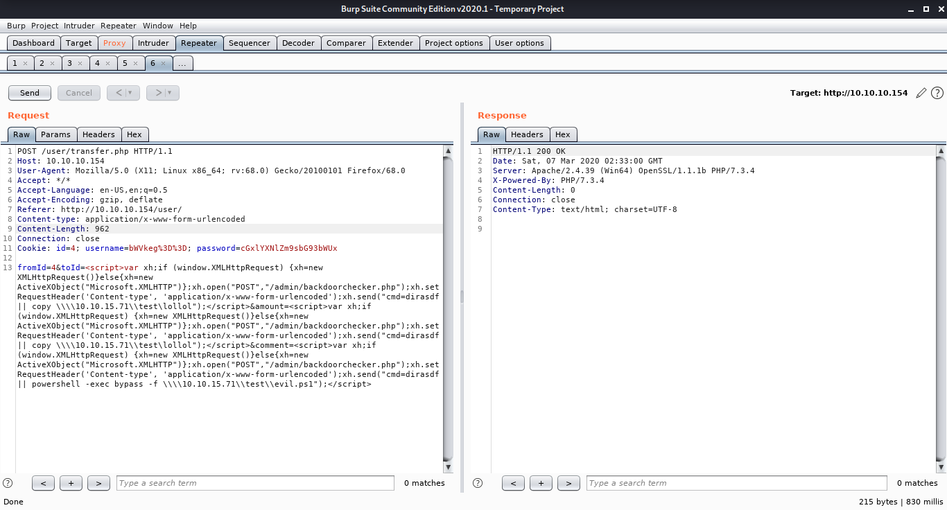Click request search next match button
947x510 pixels.
(98, 483)
